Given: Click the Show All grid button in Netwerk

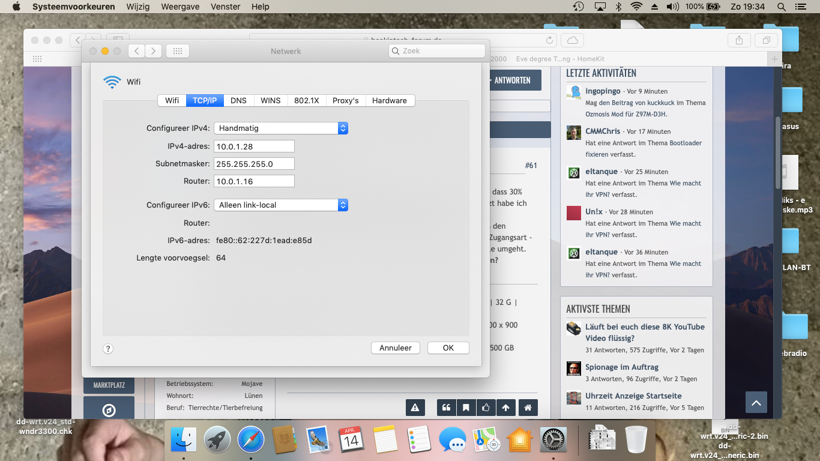Looking at the screenshot, I should coord(178,51).
